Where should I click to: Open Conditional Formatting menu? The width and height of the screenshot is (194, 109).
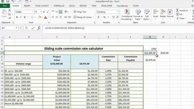click(x=127, y=15)
